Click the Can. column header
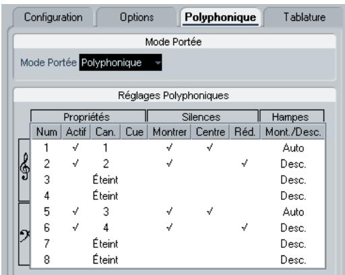The image size is (345, 275). pyautogui.click(x=105, y=132)
